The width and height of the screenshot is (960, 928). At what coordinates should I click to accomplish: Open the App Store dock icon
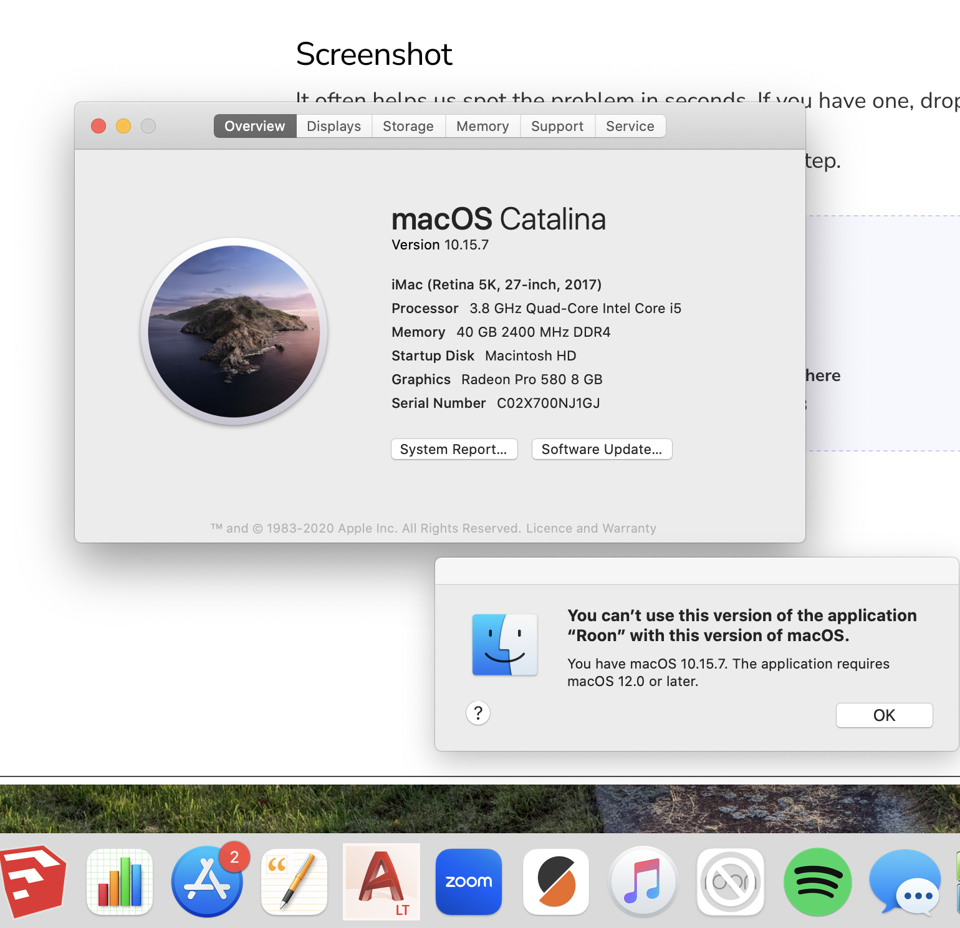[x=208, y=881]
